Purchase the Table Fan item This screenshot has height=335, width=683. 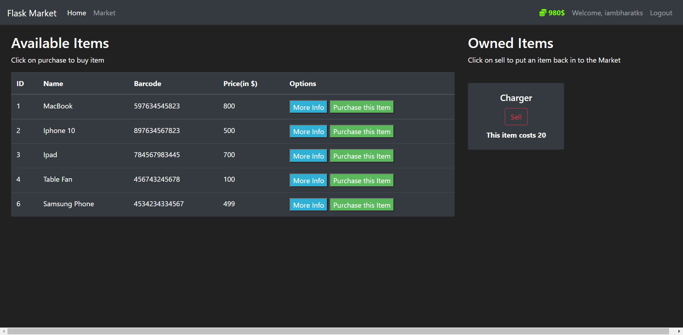pos(361,180)
